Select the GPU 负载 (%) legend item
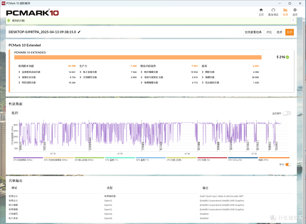The image size is (306, 224). 212,159
